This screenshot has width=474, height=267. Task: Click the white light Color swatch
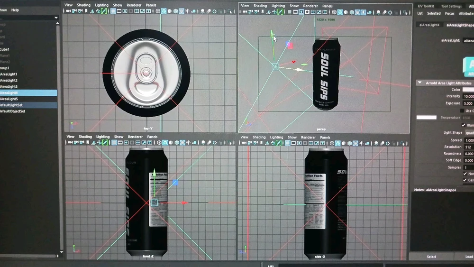[x=468, y=90]
